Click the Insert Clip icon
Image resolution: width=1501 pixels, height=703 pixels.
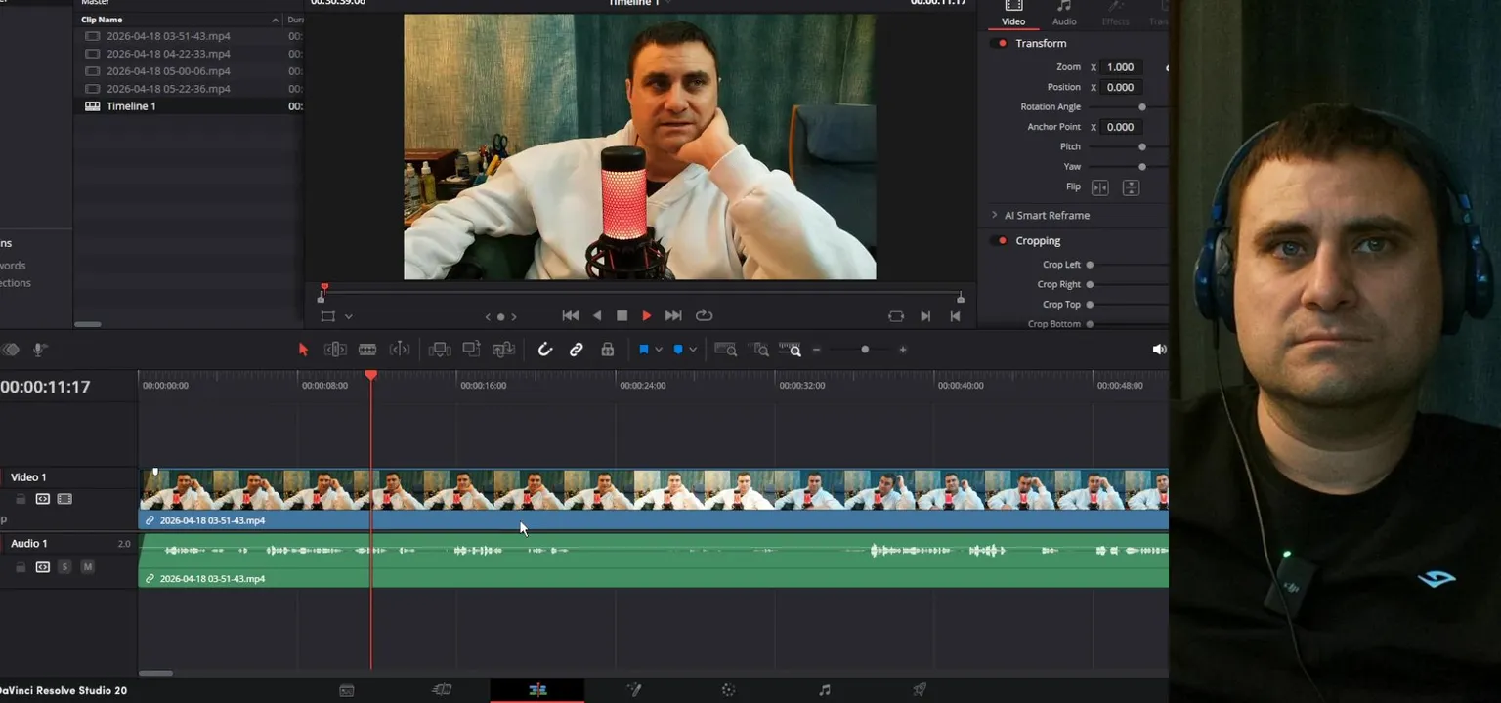coord(440,350)
